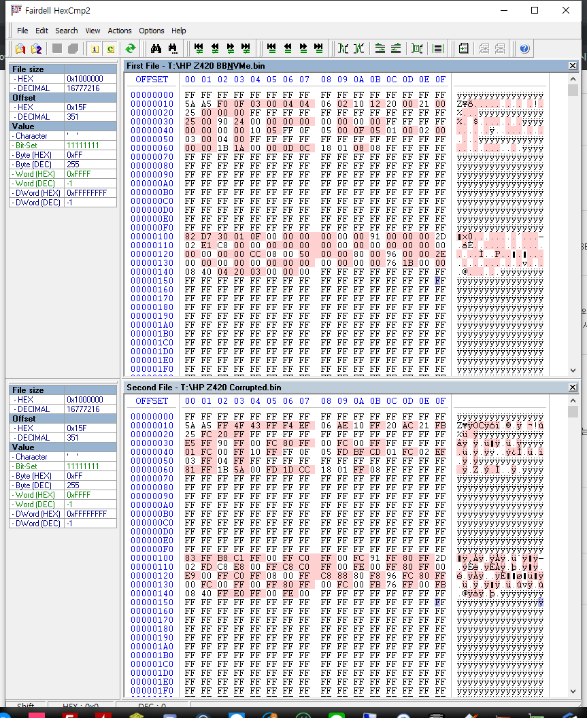Select Second File title 'T:\HP Z420 Corrupted.bin'

coord(231,388)
